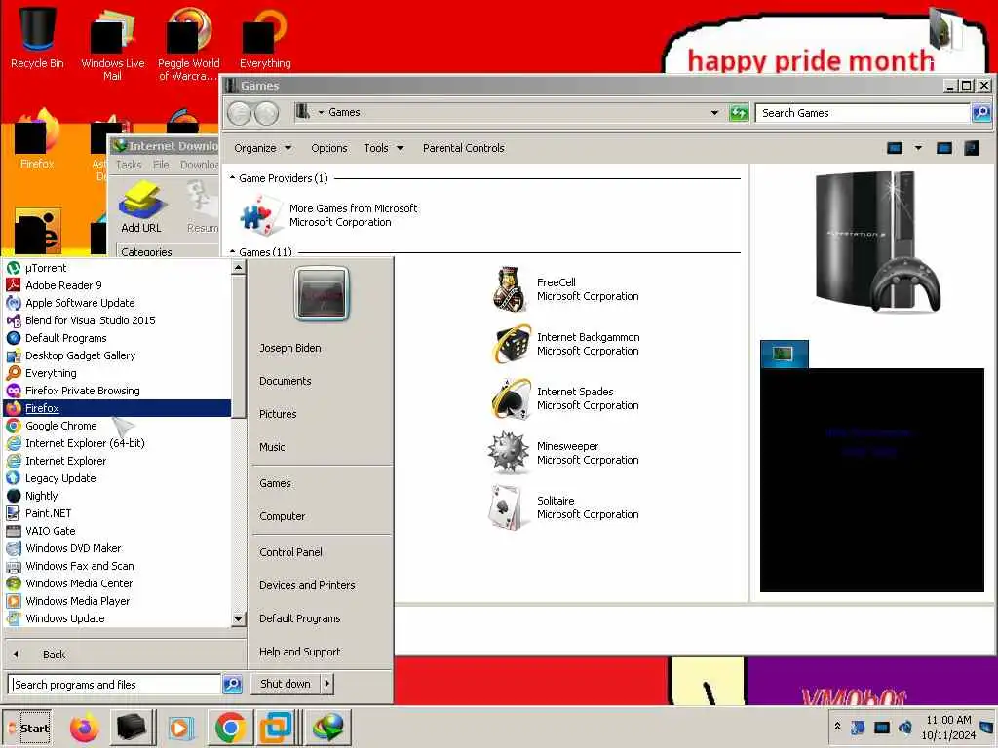Open Control Panel from Start menu
This screenshot has height=748, width=998.
tap(290, 552)
